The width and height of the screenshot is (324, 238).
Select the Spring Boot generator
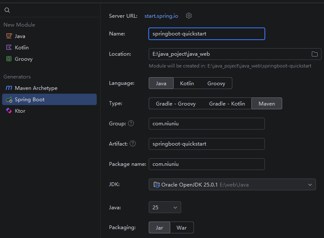pyautogui.click(x=49, y=99)
